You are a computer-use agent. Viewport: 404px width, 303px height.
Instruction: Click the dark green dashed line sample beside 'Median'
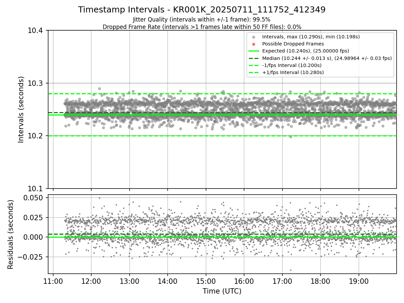click(254, 58)
